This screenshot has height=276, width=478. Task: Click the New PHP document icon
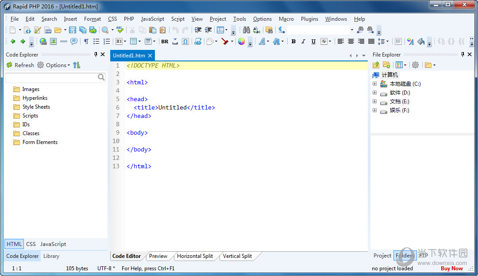(x=48, y=30)
